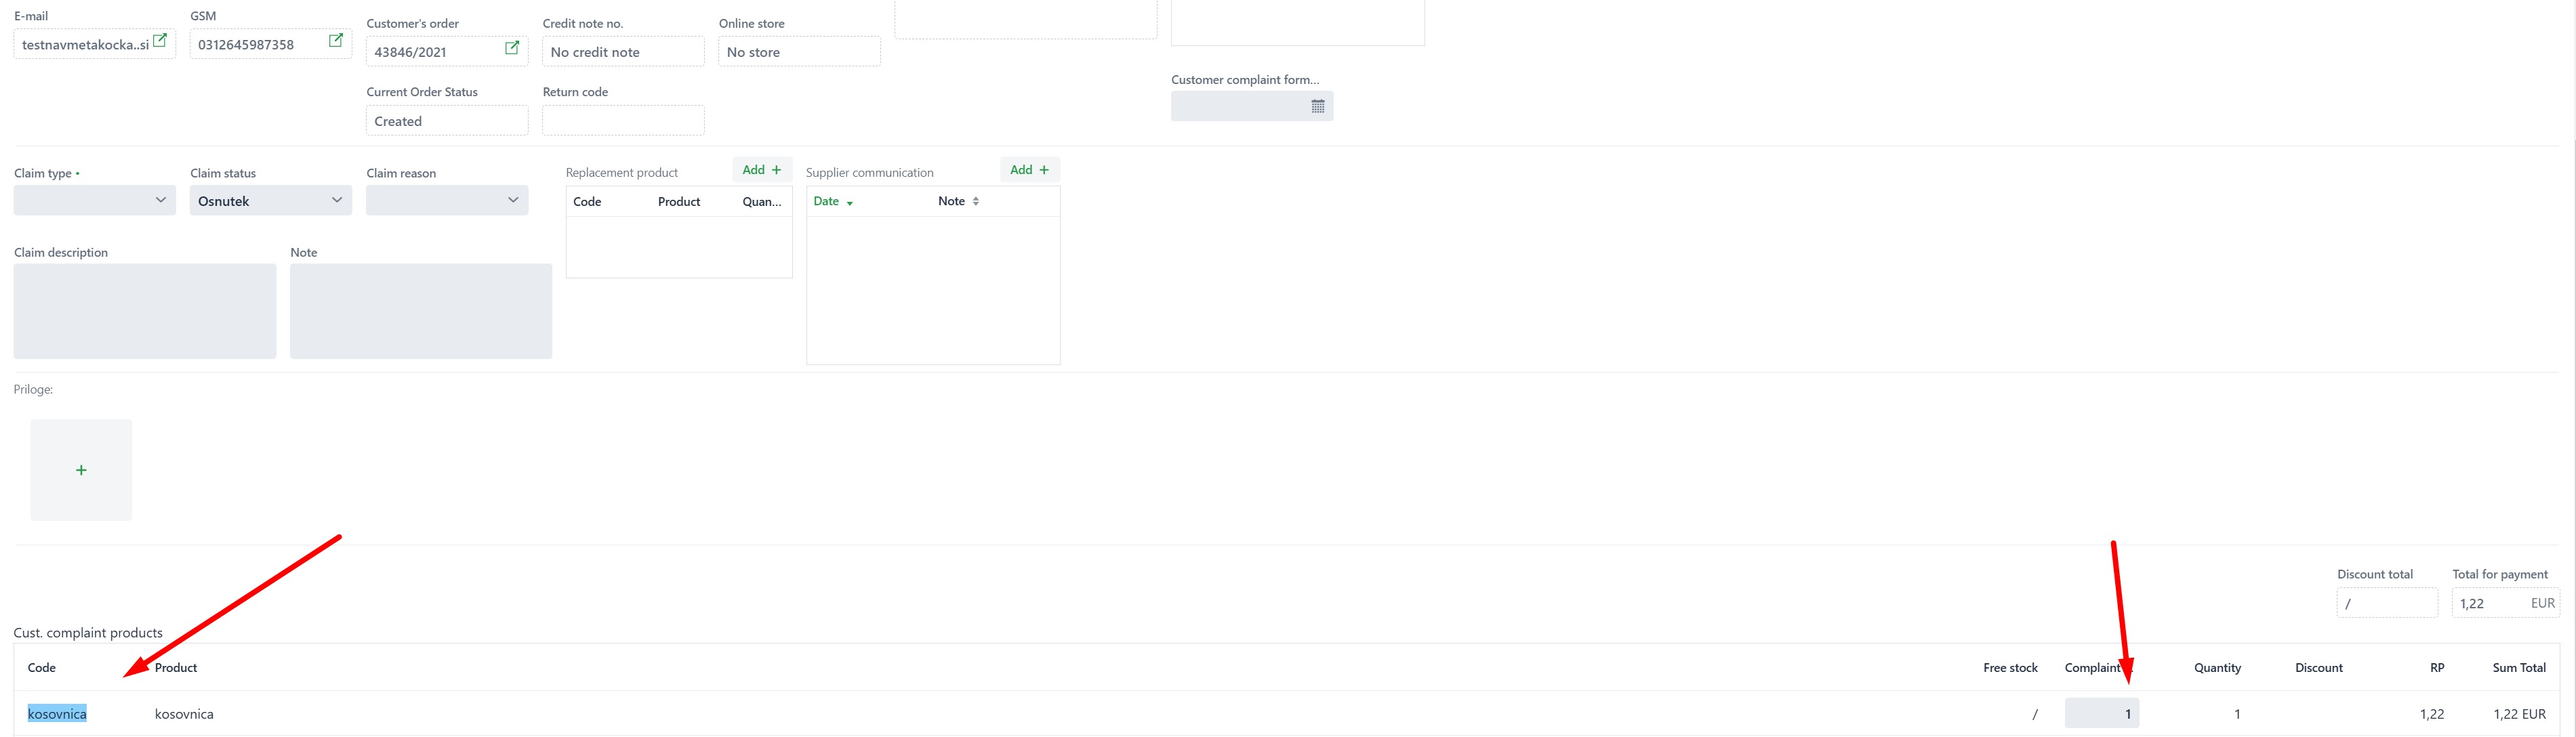Sort supplier communication by Date arrow
This screenshot has height=737, width=2576.
tap(849, 203)
